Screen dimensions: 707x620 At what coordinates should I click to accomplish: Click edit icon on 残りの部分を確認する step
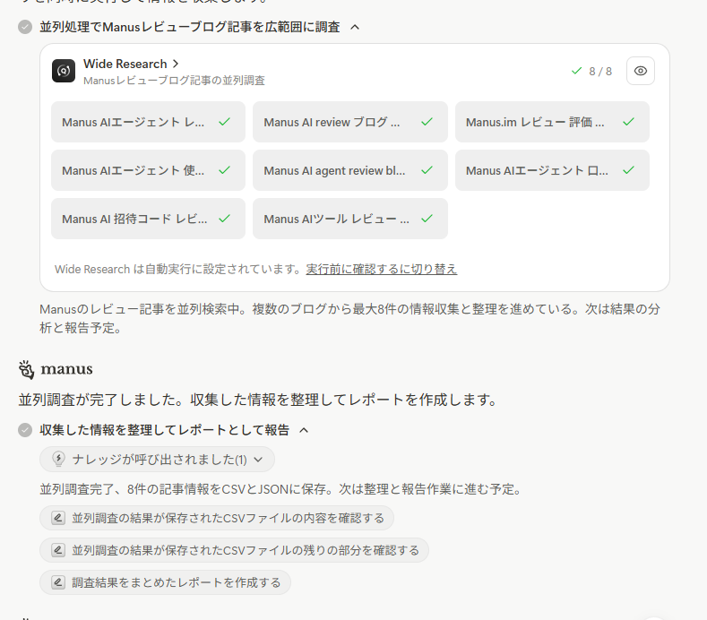pyautogui.click(x=58, y=550)
